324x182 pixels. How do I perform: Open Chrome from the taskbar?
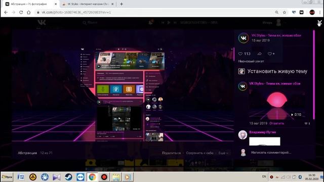(92, 177)
